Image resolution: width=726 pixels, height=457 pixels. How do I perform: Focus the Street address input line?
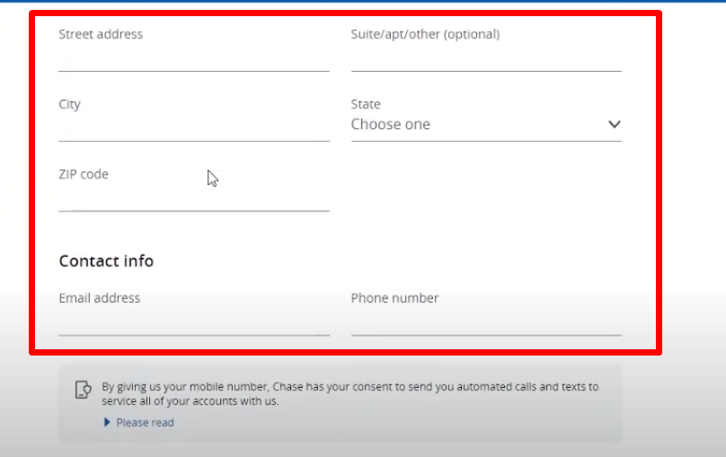coord(194,58)
